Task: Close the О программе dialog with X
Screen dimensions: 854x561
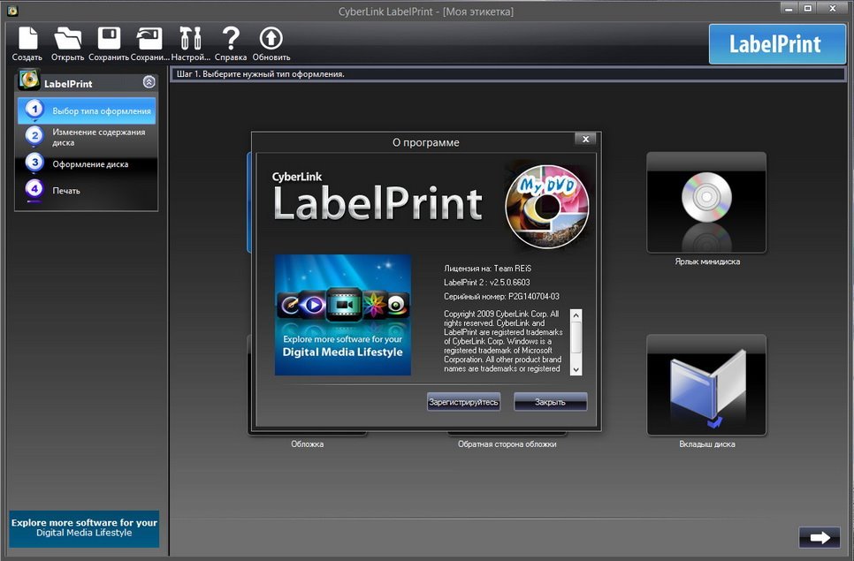Action: tap(585, 140)
